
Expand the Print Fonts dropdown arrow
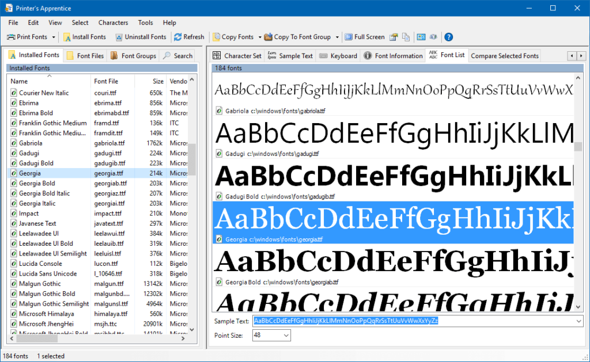[x=54, y=37]
